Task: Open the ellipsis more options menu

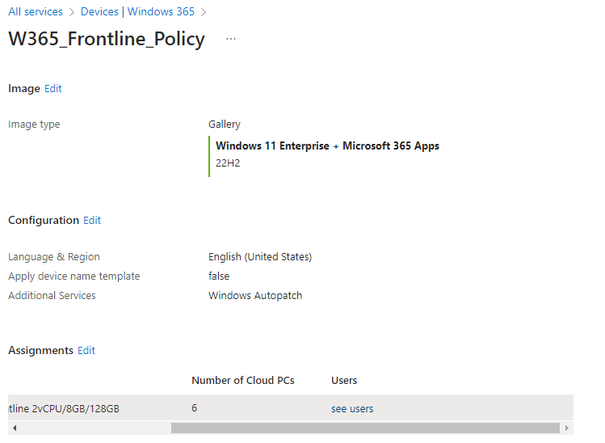Action: point(231,39)
